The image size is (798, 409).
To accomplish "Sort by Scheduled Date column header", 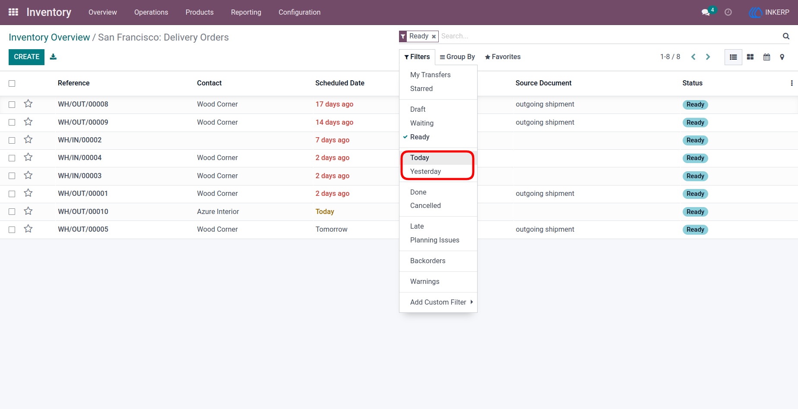I will click(340, 83).
